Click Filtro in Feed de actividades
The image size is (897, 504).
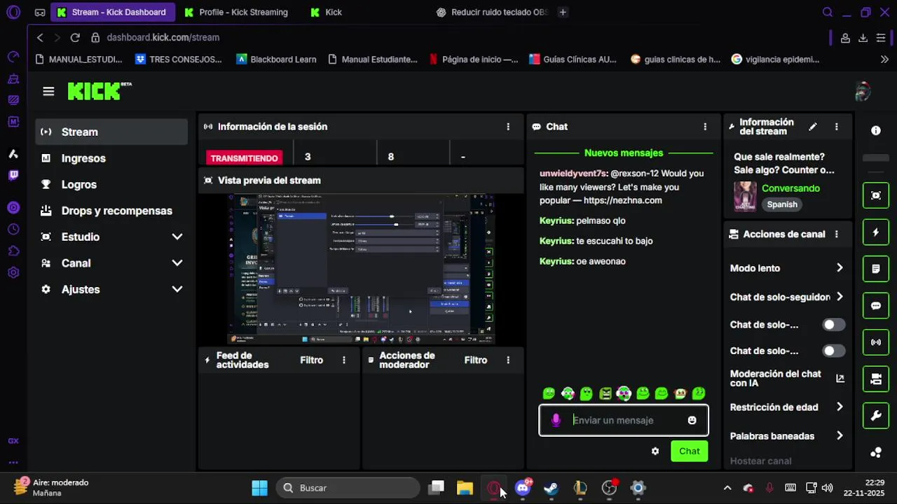[312, 360]
